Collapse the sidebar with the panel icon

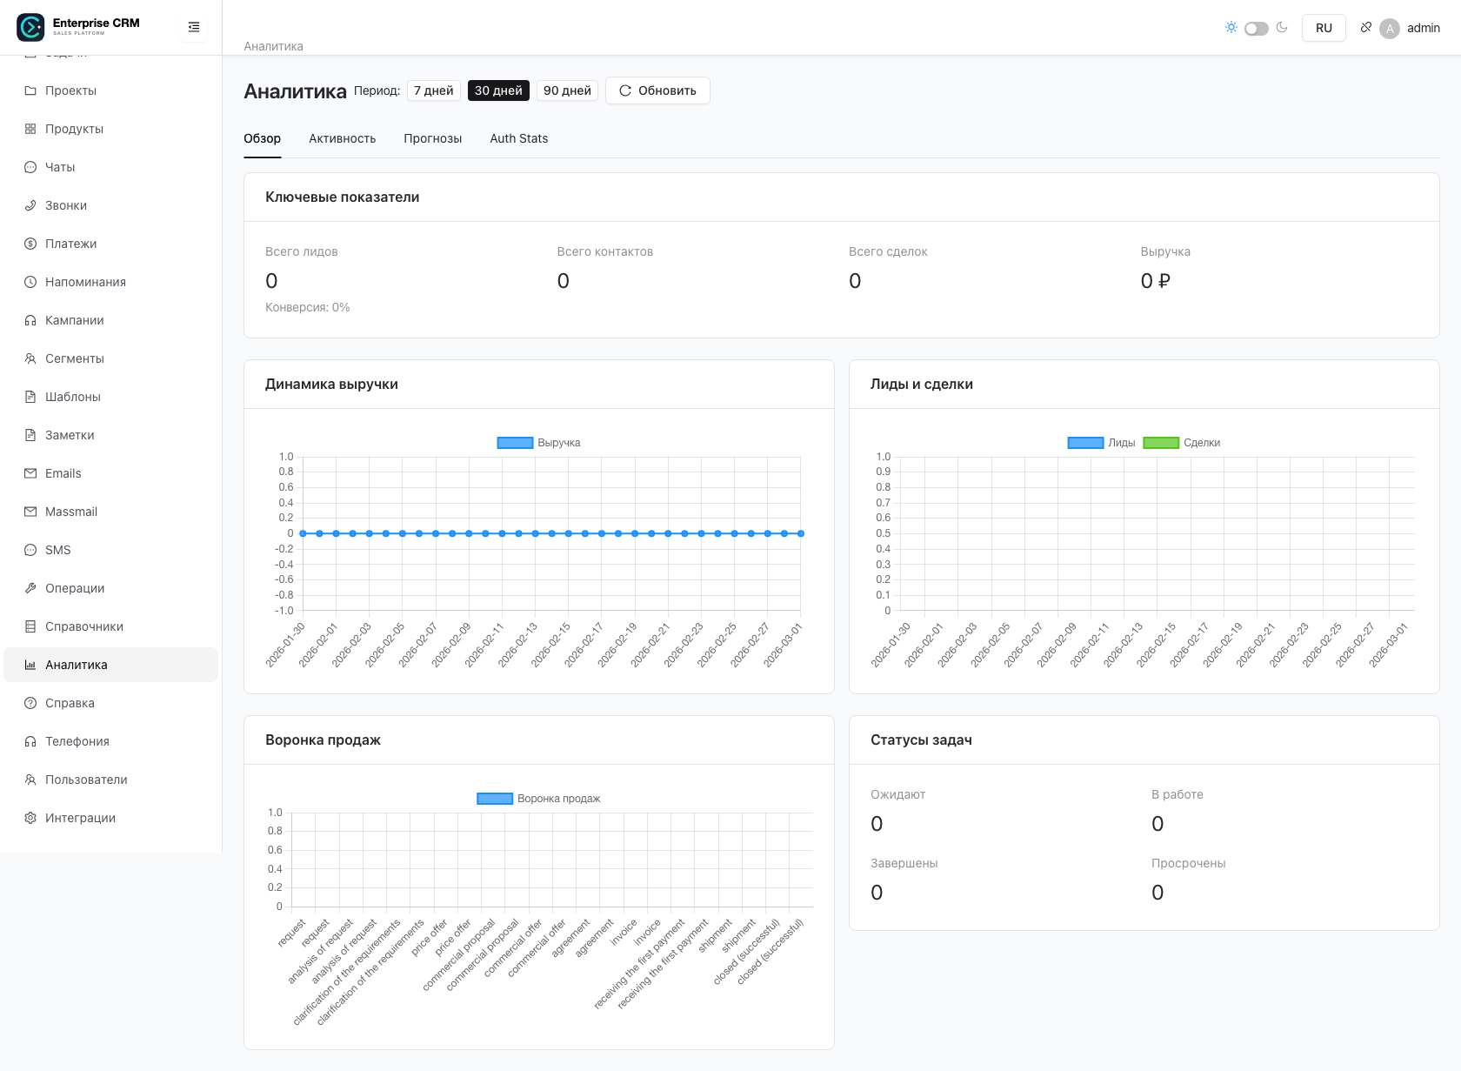(x=193, y=27)
